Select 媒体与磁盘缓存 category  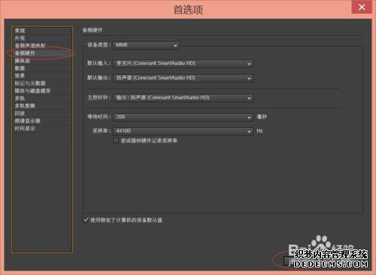pos(32,91)
